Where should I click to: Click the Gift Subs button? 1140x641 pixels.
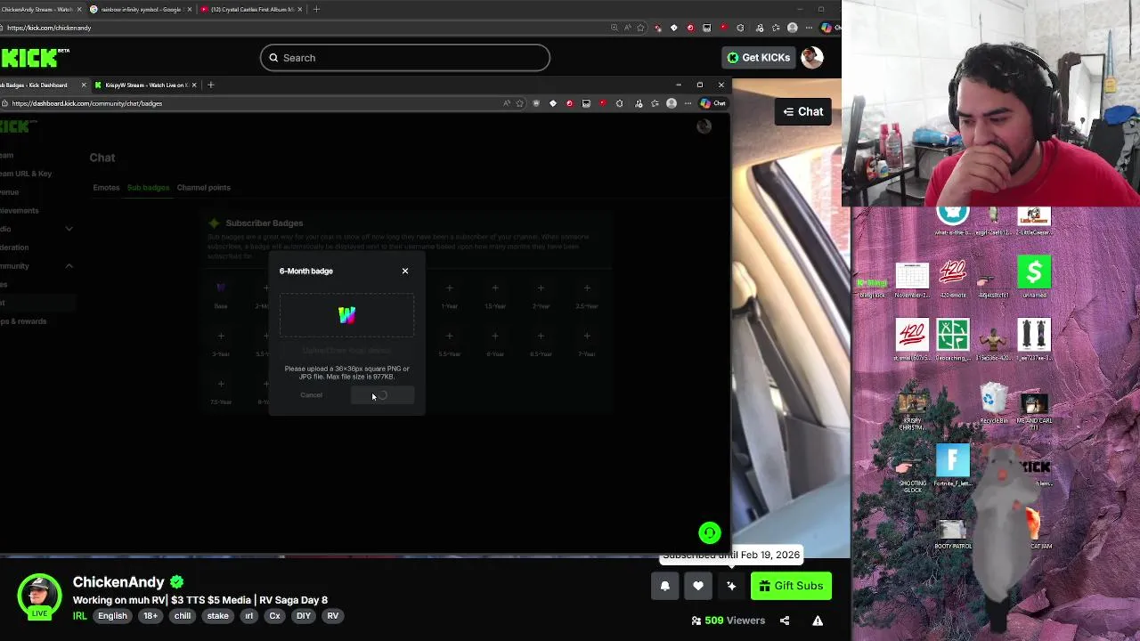[791, 586]
